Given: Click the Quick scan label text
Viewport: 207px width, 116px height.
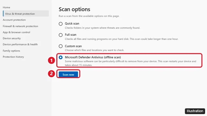Looking at the screenshot, I should 72,24.
